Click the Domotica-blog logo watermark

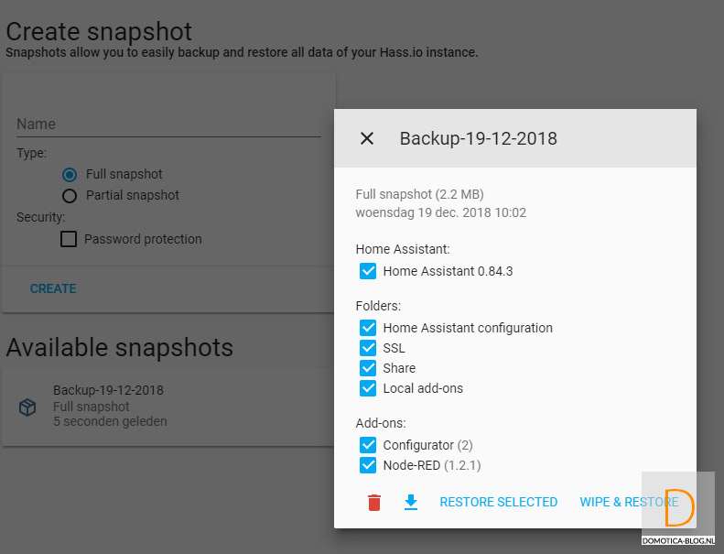(x=678, y=510)
